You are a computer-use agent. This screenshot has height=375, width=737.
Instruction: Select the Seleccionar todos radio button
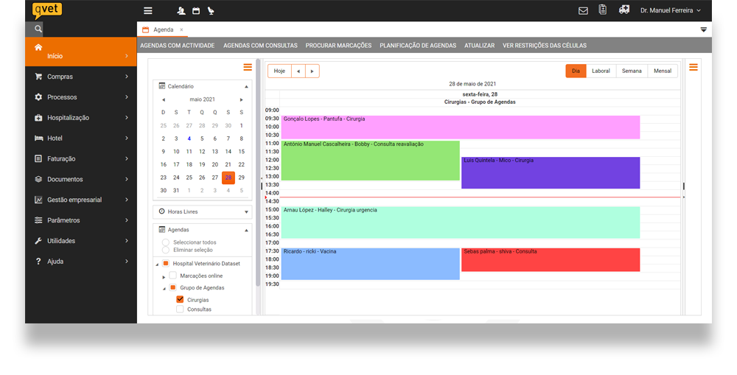pyautogui.click(x=166, y=242)
